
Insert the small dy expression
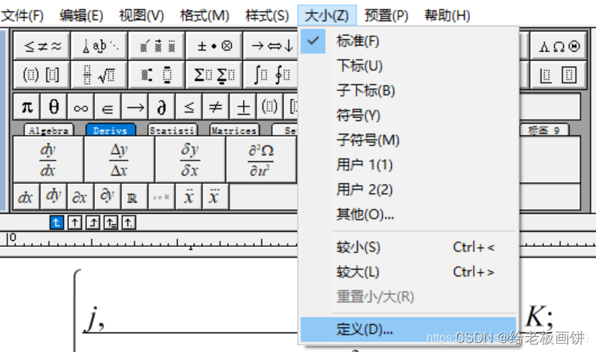pos(53,197)
